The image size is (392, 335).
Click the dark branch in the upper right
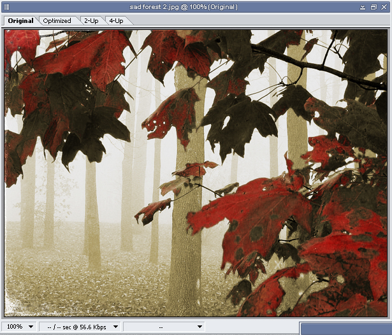(319, 65)
